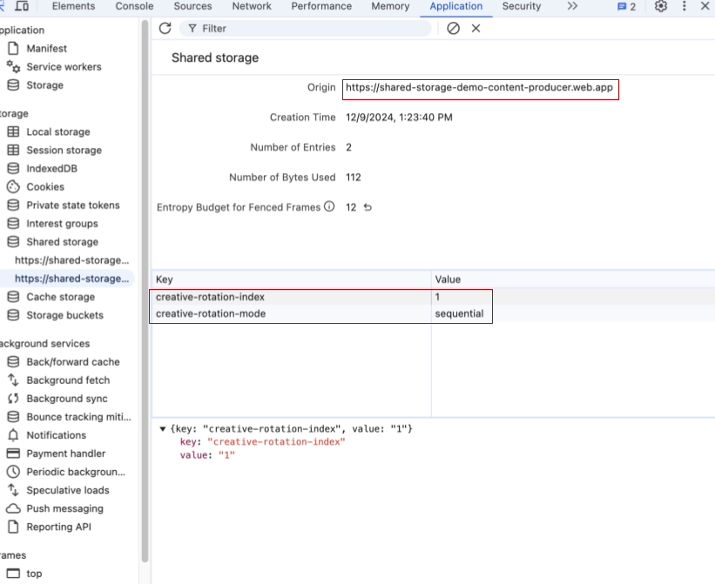This screenshot has width=715, height=585.
Task: Open the overflow panel chevron menu
Action: [574, 7]
